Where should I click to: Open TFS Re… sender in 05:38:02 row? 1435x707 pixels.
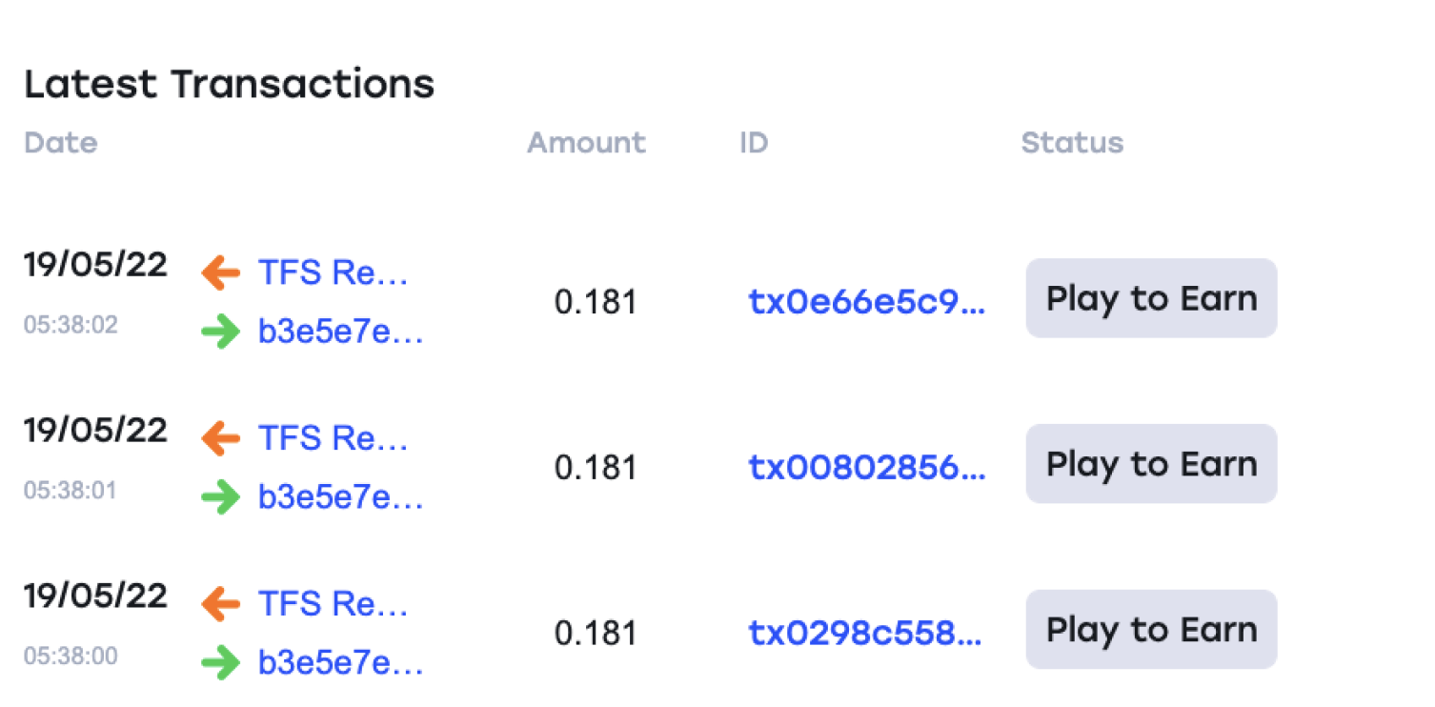point(333,273)
